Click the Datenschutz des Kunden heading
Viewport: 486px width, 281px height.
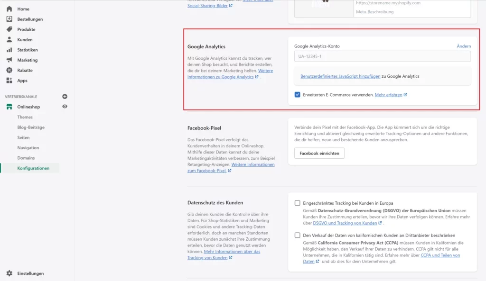(215, 203)
